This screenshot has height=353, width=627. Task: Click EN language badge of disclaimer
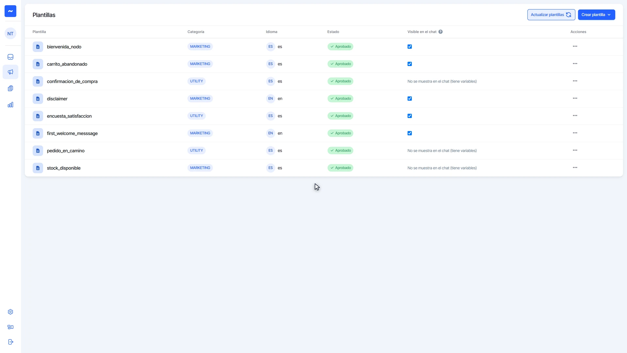tap(270, 99)
